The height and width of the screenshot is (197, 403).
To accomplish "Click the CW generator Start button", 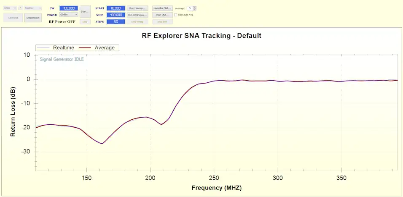I will (x=85, y=11).
